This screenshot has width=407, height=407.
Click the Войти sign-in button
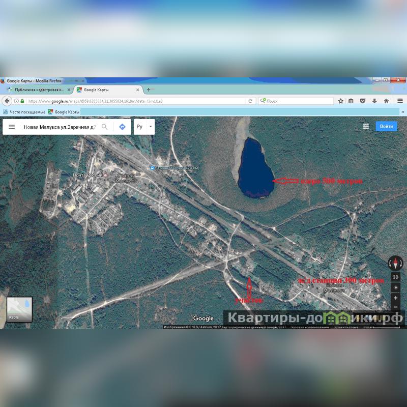(x=386, y=126)
